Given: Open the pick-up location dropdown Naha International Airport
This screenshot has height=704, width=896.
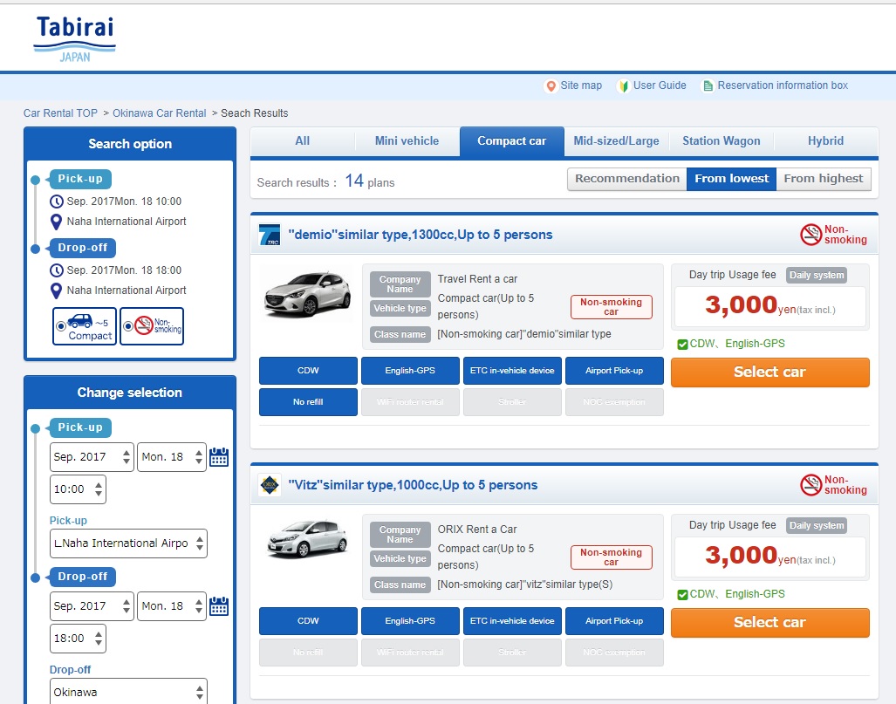Looking at the screenshot, I should coord(128,543).
